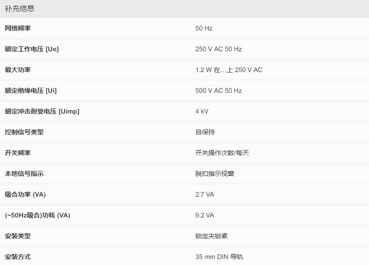This screenshot has width=369, height=265.
Task: Click the 额定工作电压 [Ue] label
Action: click(32, 49)
